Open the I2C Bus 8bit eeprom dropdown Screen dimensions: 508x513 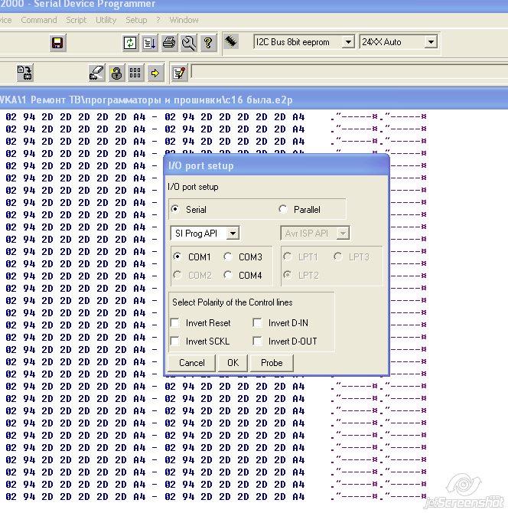tap(304, 42)
